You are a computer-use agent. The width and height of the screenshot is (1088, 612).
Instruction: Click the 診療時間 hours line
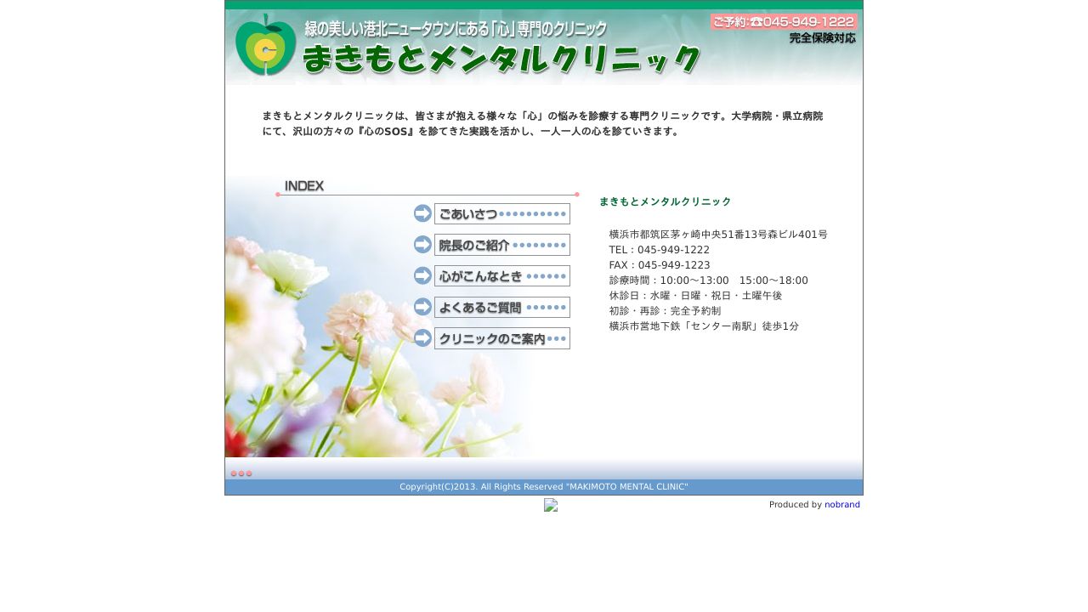coord(708,280)
